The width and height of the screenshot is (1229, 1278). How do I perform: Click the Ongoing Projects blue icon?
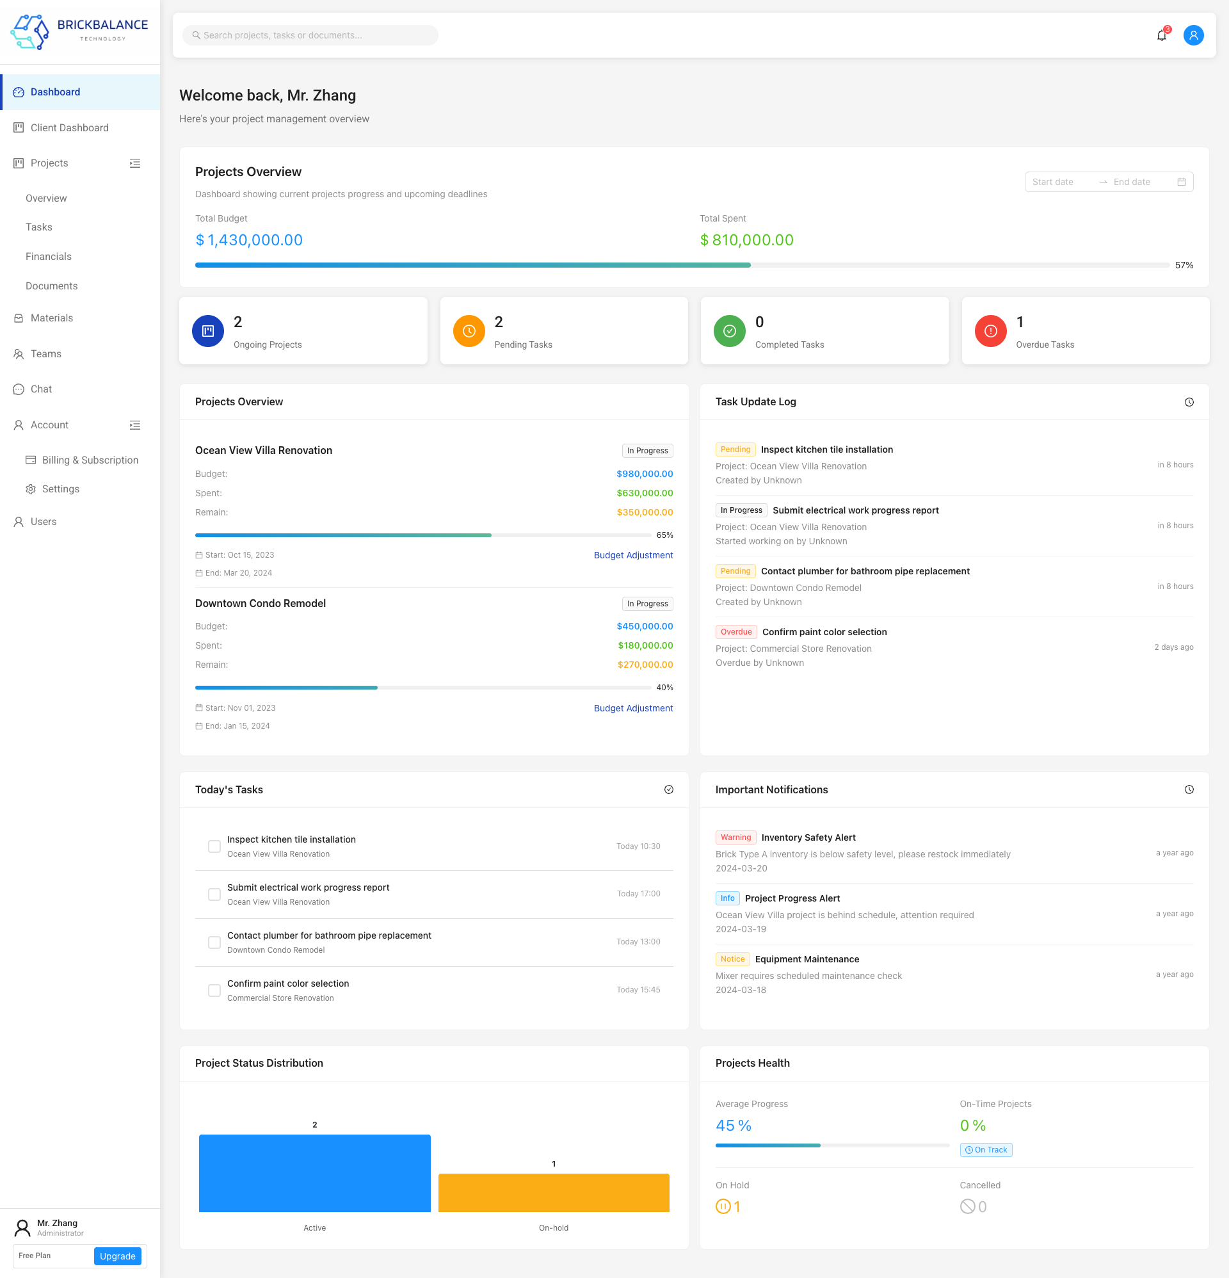coord(208,331)
